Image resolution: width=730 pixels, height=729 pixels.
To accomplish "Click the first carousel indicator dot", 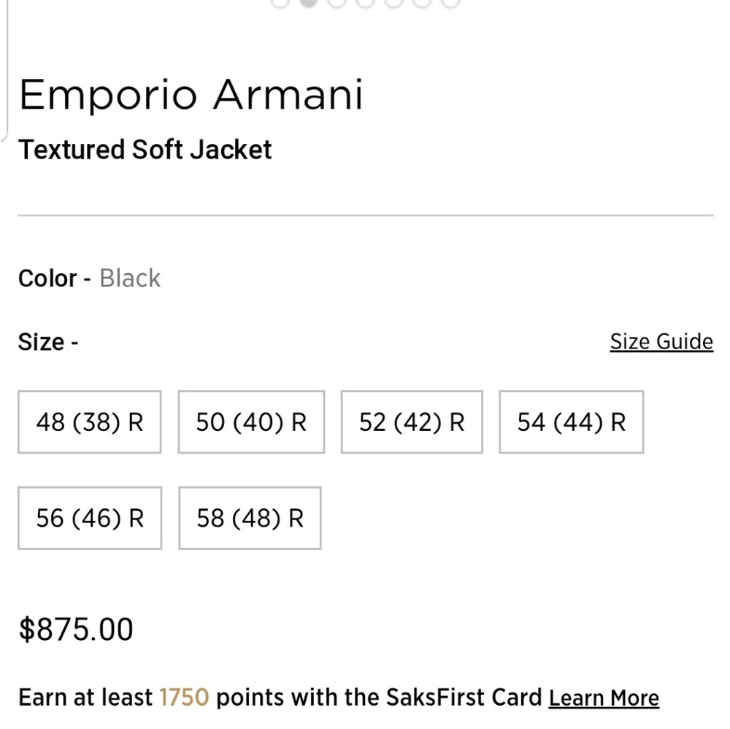I will pyautogui.click(x=280, y=2).
